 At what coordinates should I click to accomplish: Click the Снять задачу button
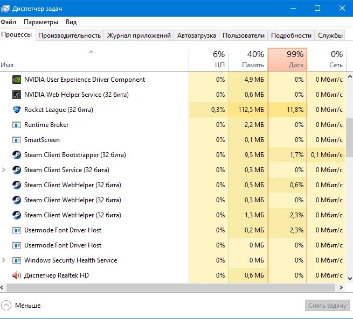[327, 306]
